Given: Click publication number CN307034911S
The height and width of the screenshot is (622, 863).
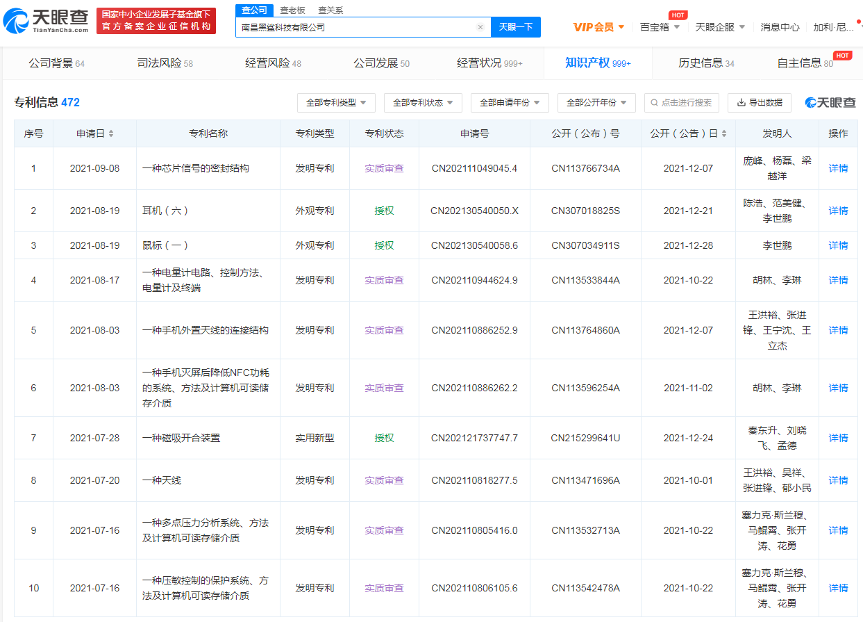Looking at the screenshot, I should [585, 245].
